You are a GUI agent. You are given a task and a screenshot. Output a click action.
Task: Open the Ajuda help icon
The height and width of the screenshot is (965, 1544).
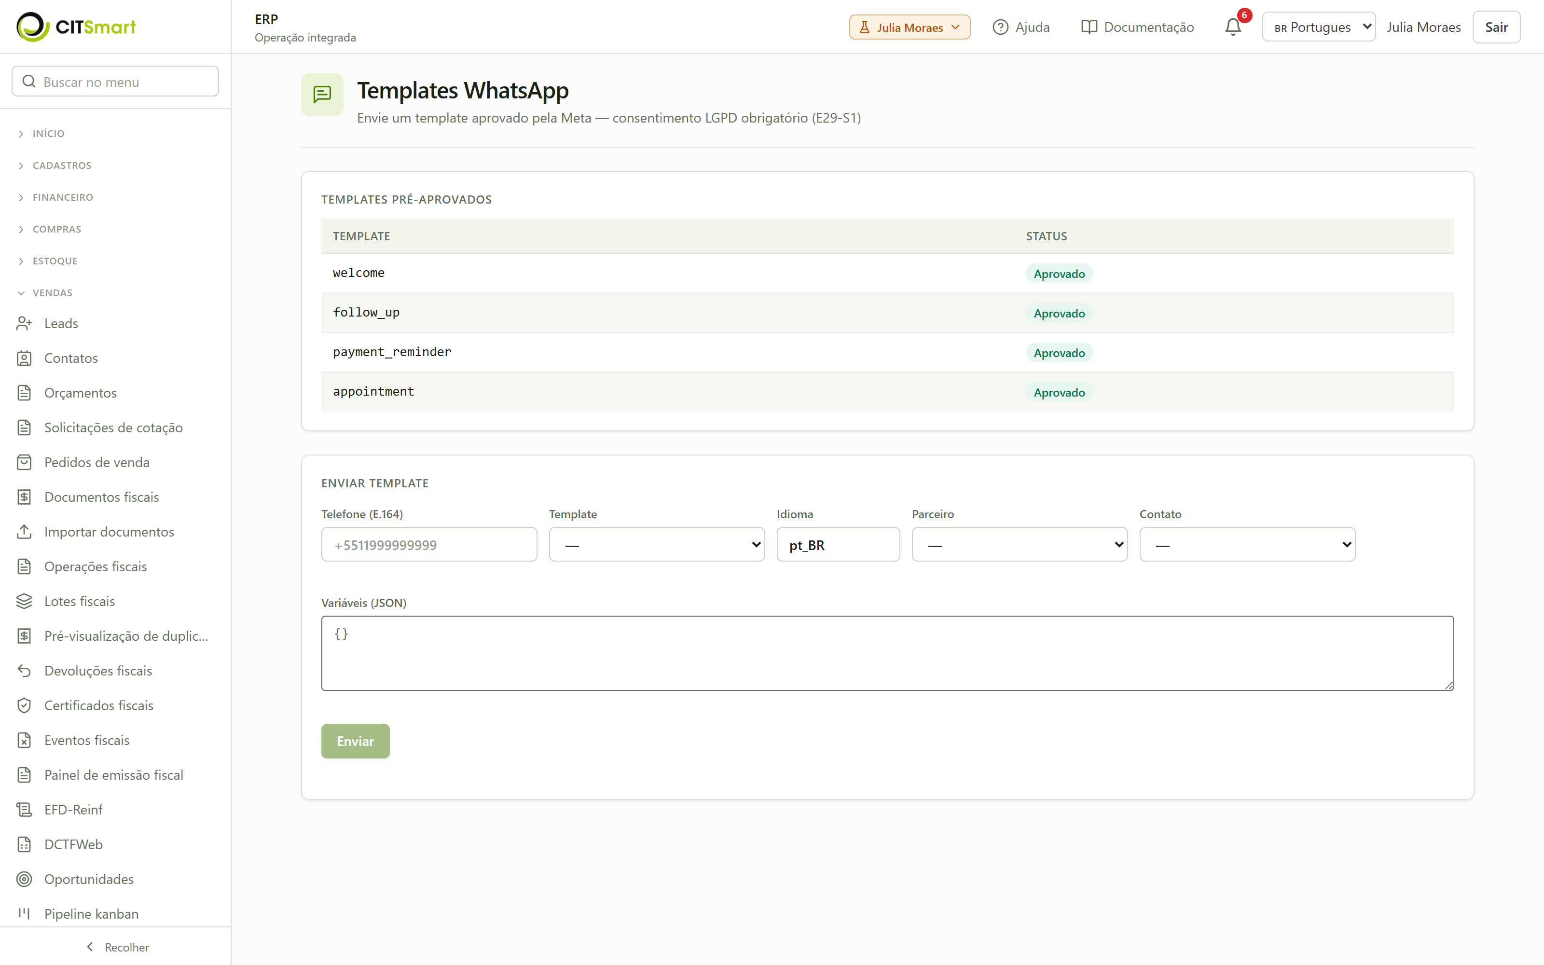(x=1000, y=28)
